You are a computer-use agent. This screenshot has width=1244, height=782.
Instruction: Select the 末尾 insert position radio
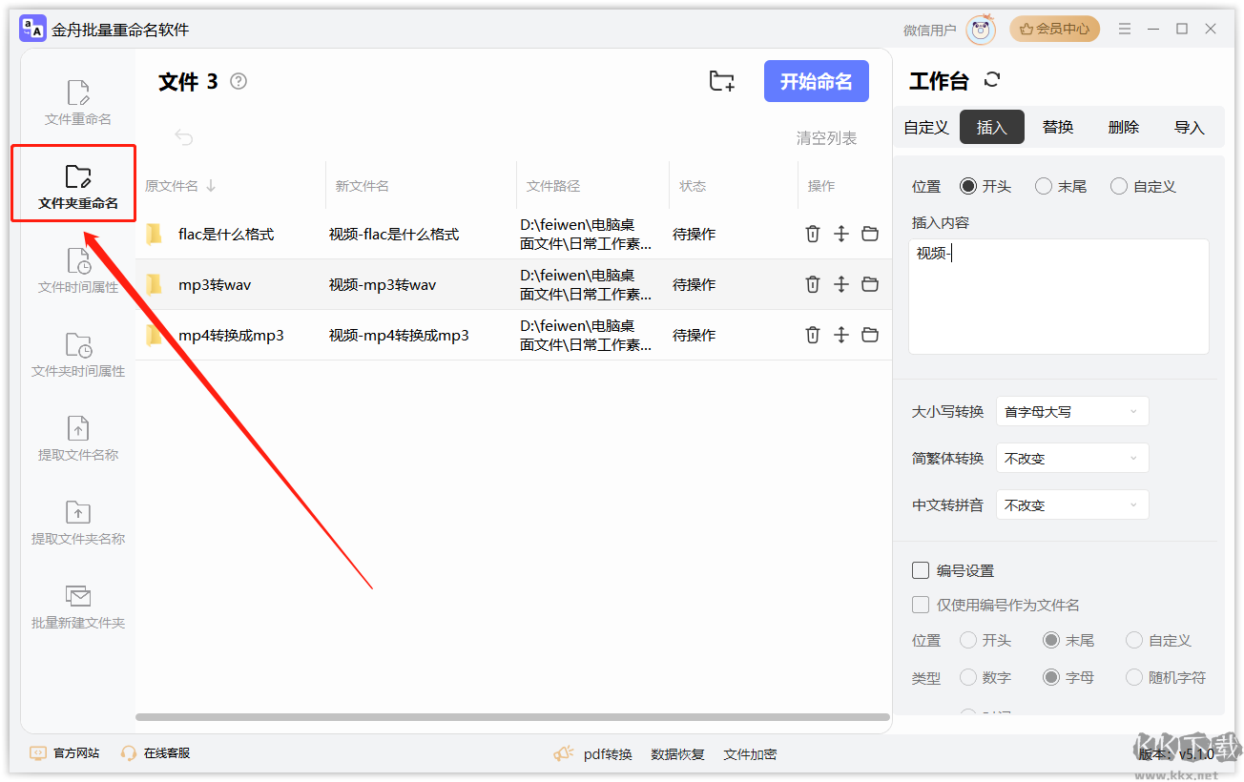pyautogui.click(x=1044, y=187)
